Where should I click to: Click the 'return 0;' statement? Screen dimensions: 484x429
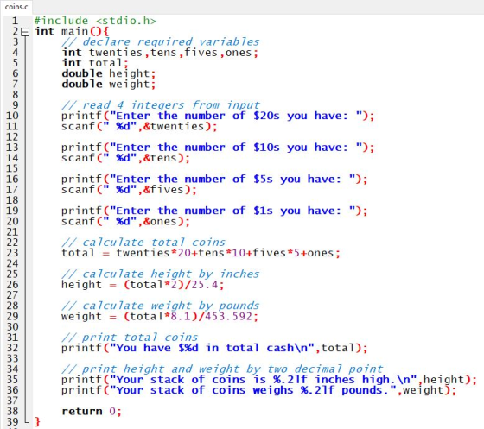point(92,411)
